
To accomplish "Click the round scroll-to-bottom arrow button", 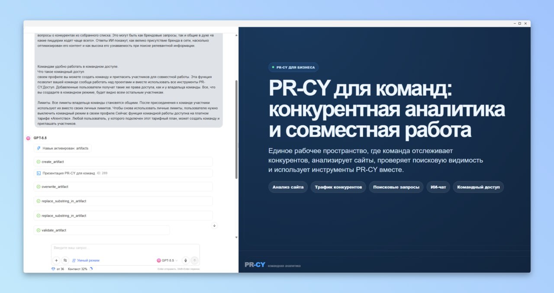I will 214,226.
